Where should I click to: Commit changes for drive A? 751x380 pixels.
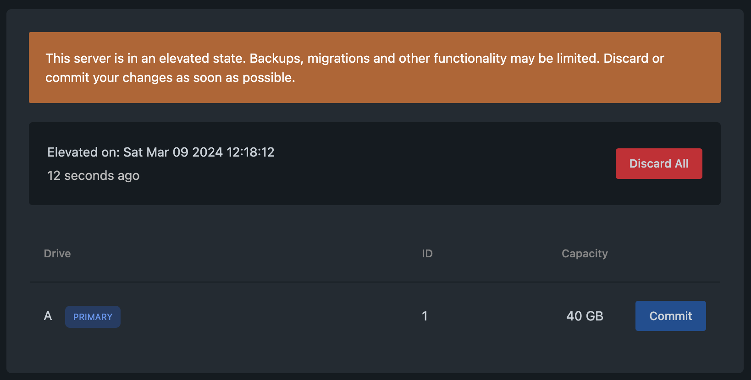coord(670,316)
